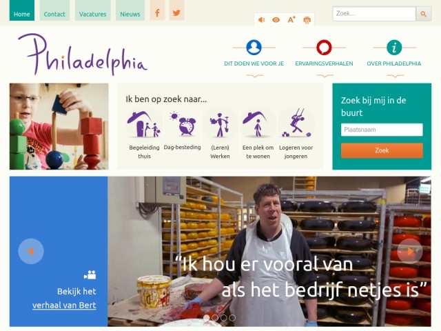Toggle the eye contrast view icon
Screen dimensions: 441x331
[276, 20]
